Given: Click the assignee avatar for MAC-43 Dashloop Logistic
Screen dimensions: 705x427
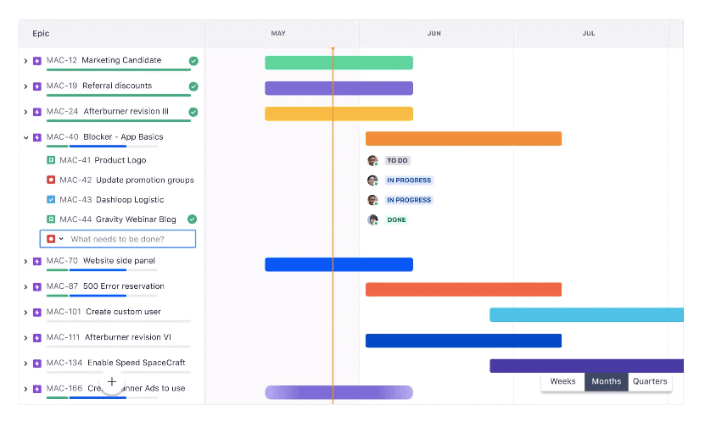Looking at the screenshot, I should 372,200.
